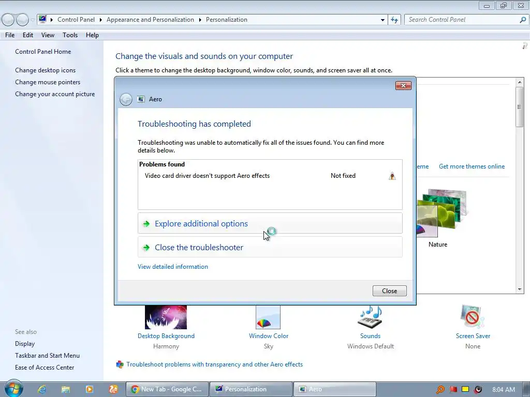Open Ease of Access Center link
530x397 pixels.
click(x=45, y=368)
